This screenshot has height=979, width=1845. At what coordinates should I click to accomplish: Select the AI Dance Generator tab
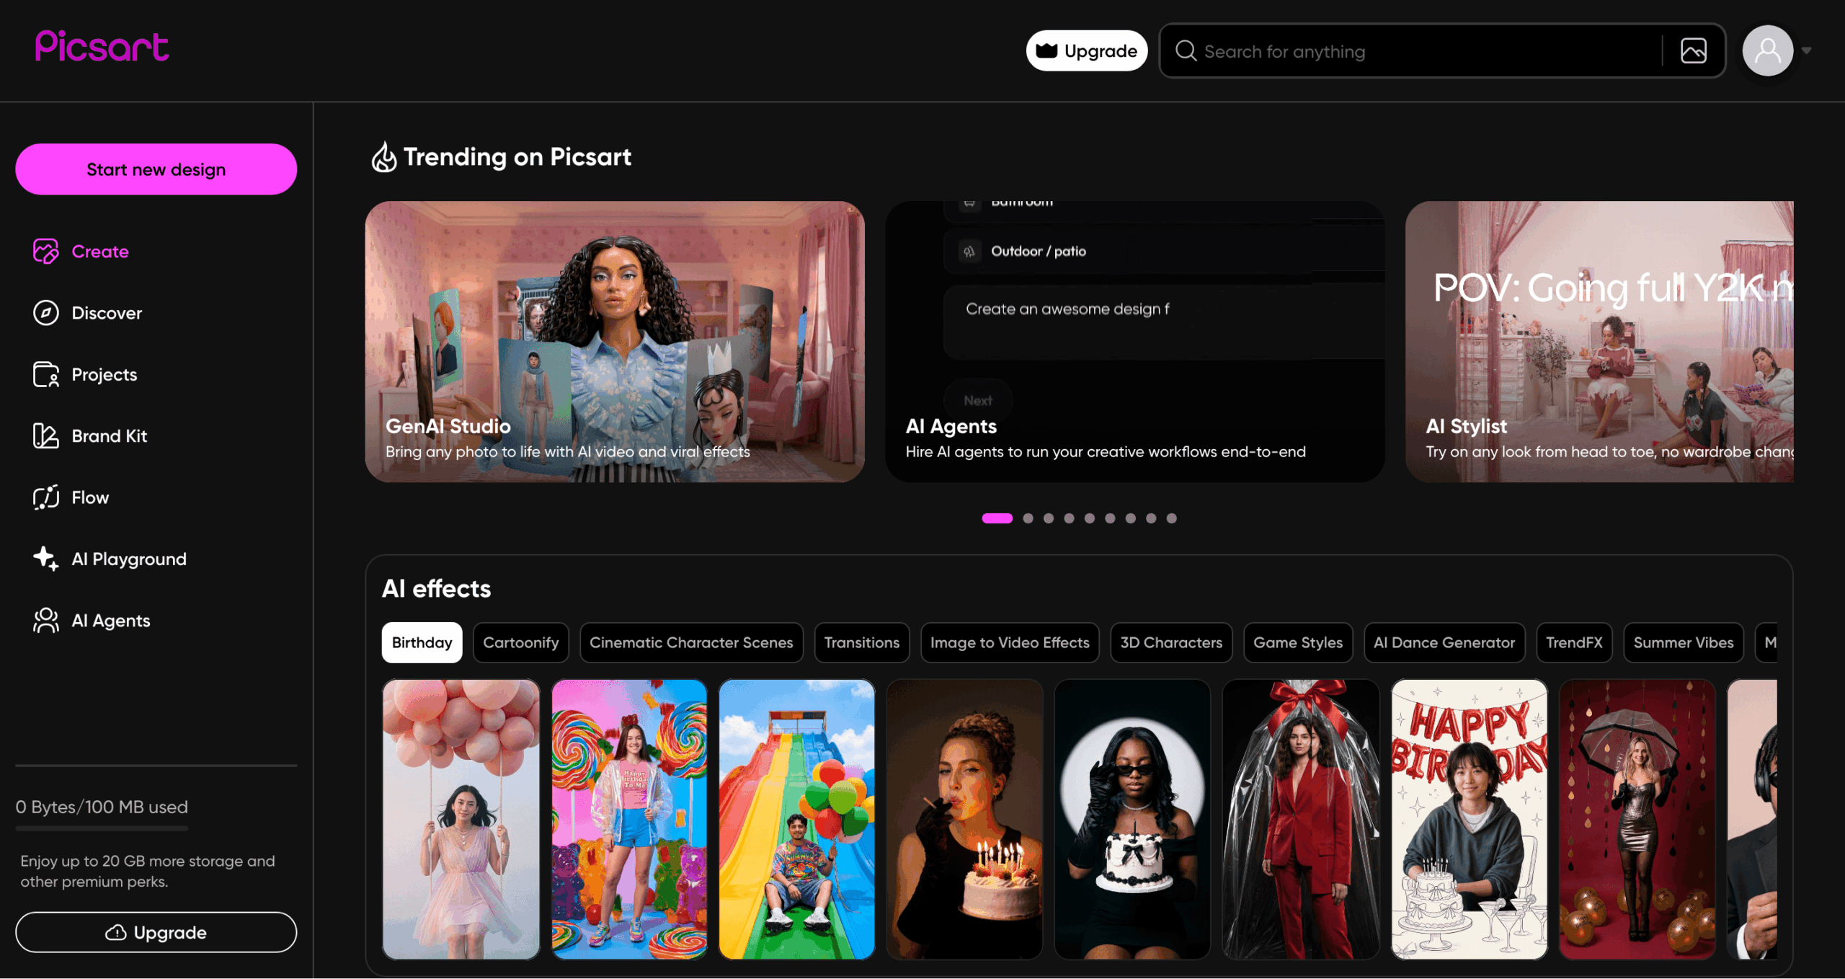point(1444,642)
